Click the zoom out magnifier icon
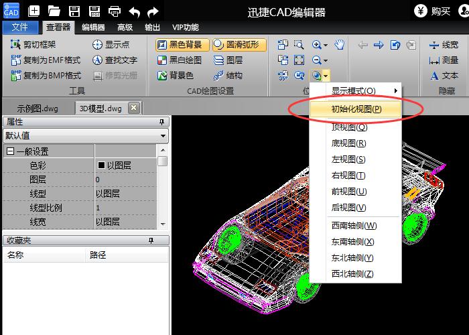The image size is (469, 335). pyautogui.click(x=316, y=60)
